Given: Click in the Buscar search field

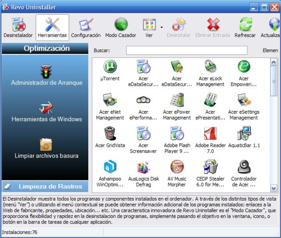Looking at the screenshot, I should [187, 50].
